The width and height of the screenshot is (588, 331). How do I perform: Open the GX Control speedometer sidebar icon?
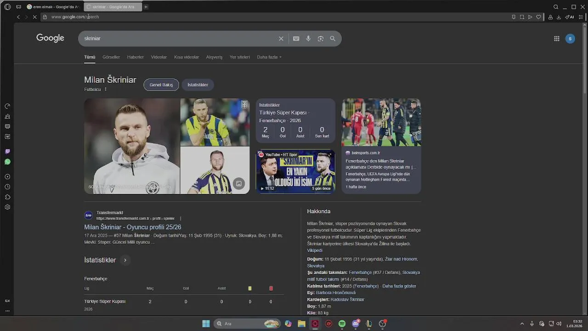[7, 106]
